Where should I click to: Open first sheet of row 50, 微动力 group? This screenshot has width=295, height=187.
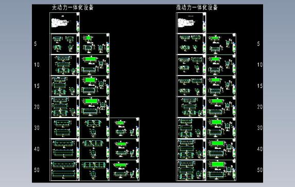pyautogui.click(x=191, y=171)
